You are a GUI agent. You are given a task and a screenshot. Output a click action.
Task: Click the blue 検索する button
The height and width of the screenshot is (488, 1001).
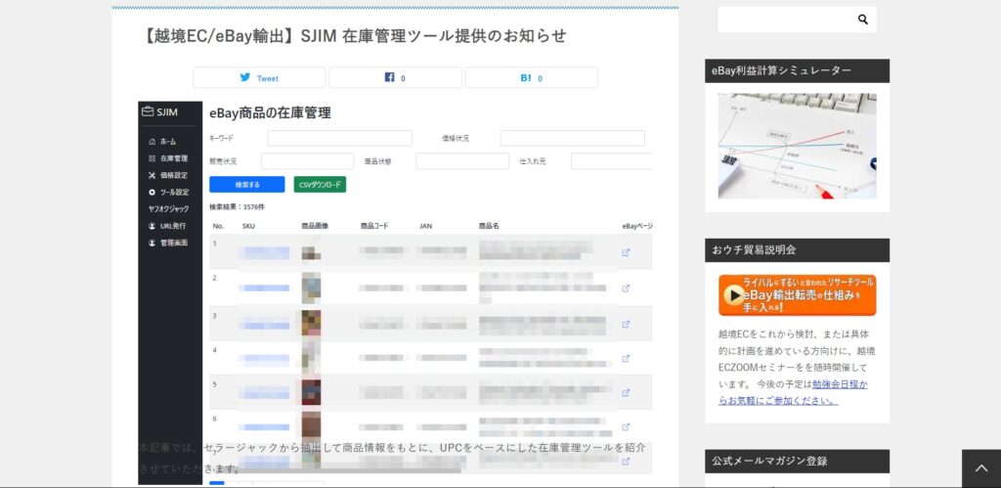[x=247, y=185]
